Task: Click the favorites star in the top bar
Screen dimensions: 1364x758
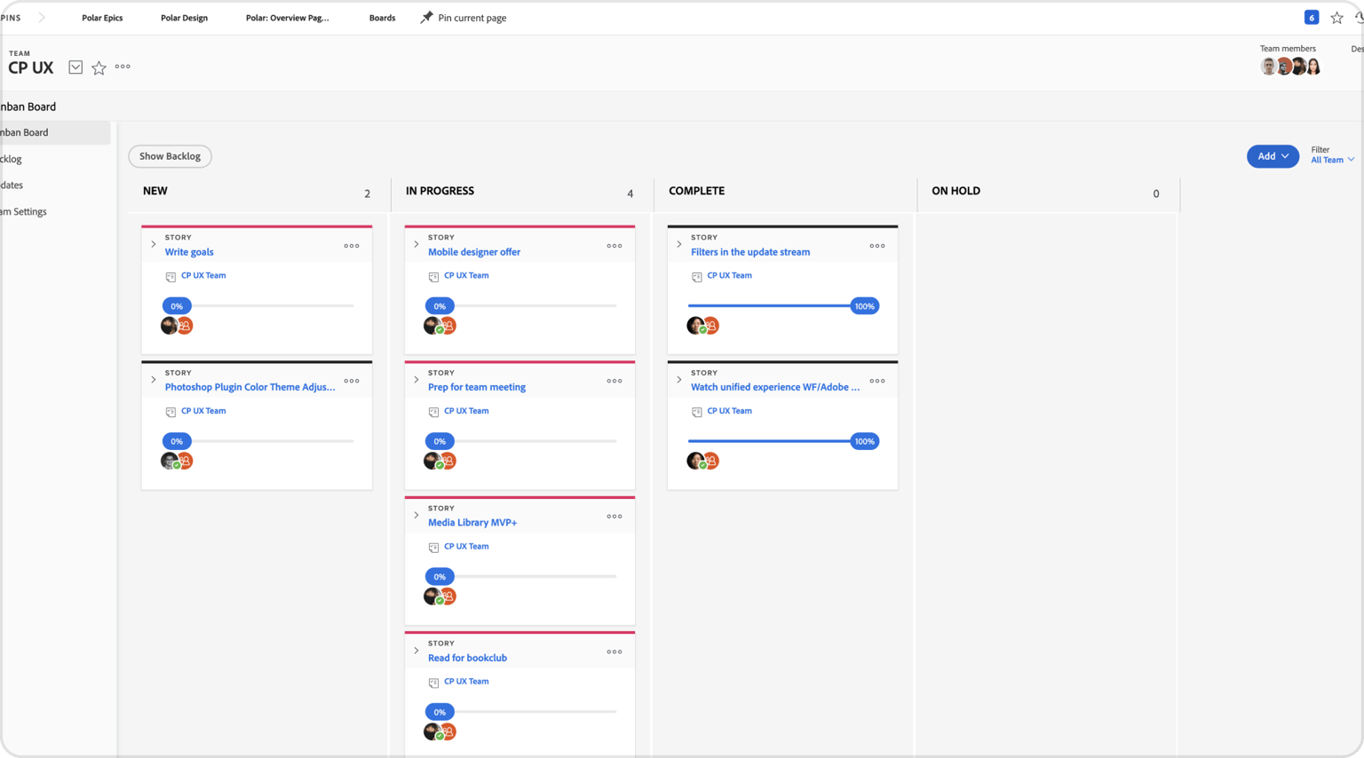Action: pos(1336,17)
